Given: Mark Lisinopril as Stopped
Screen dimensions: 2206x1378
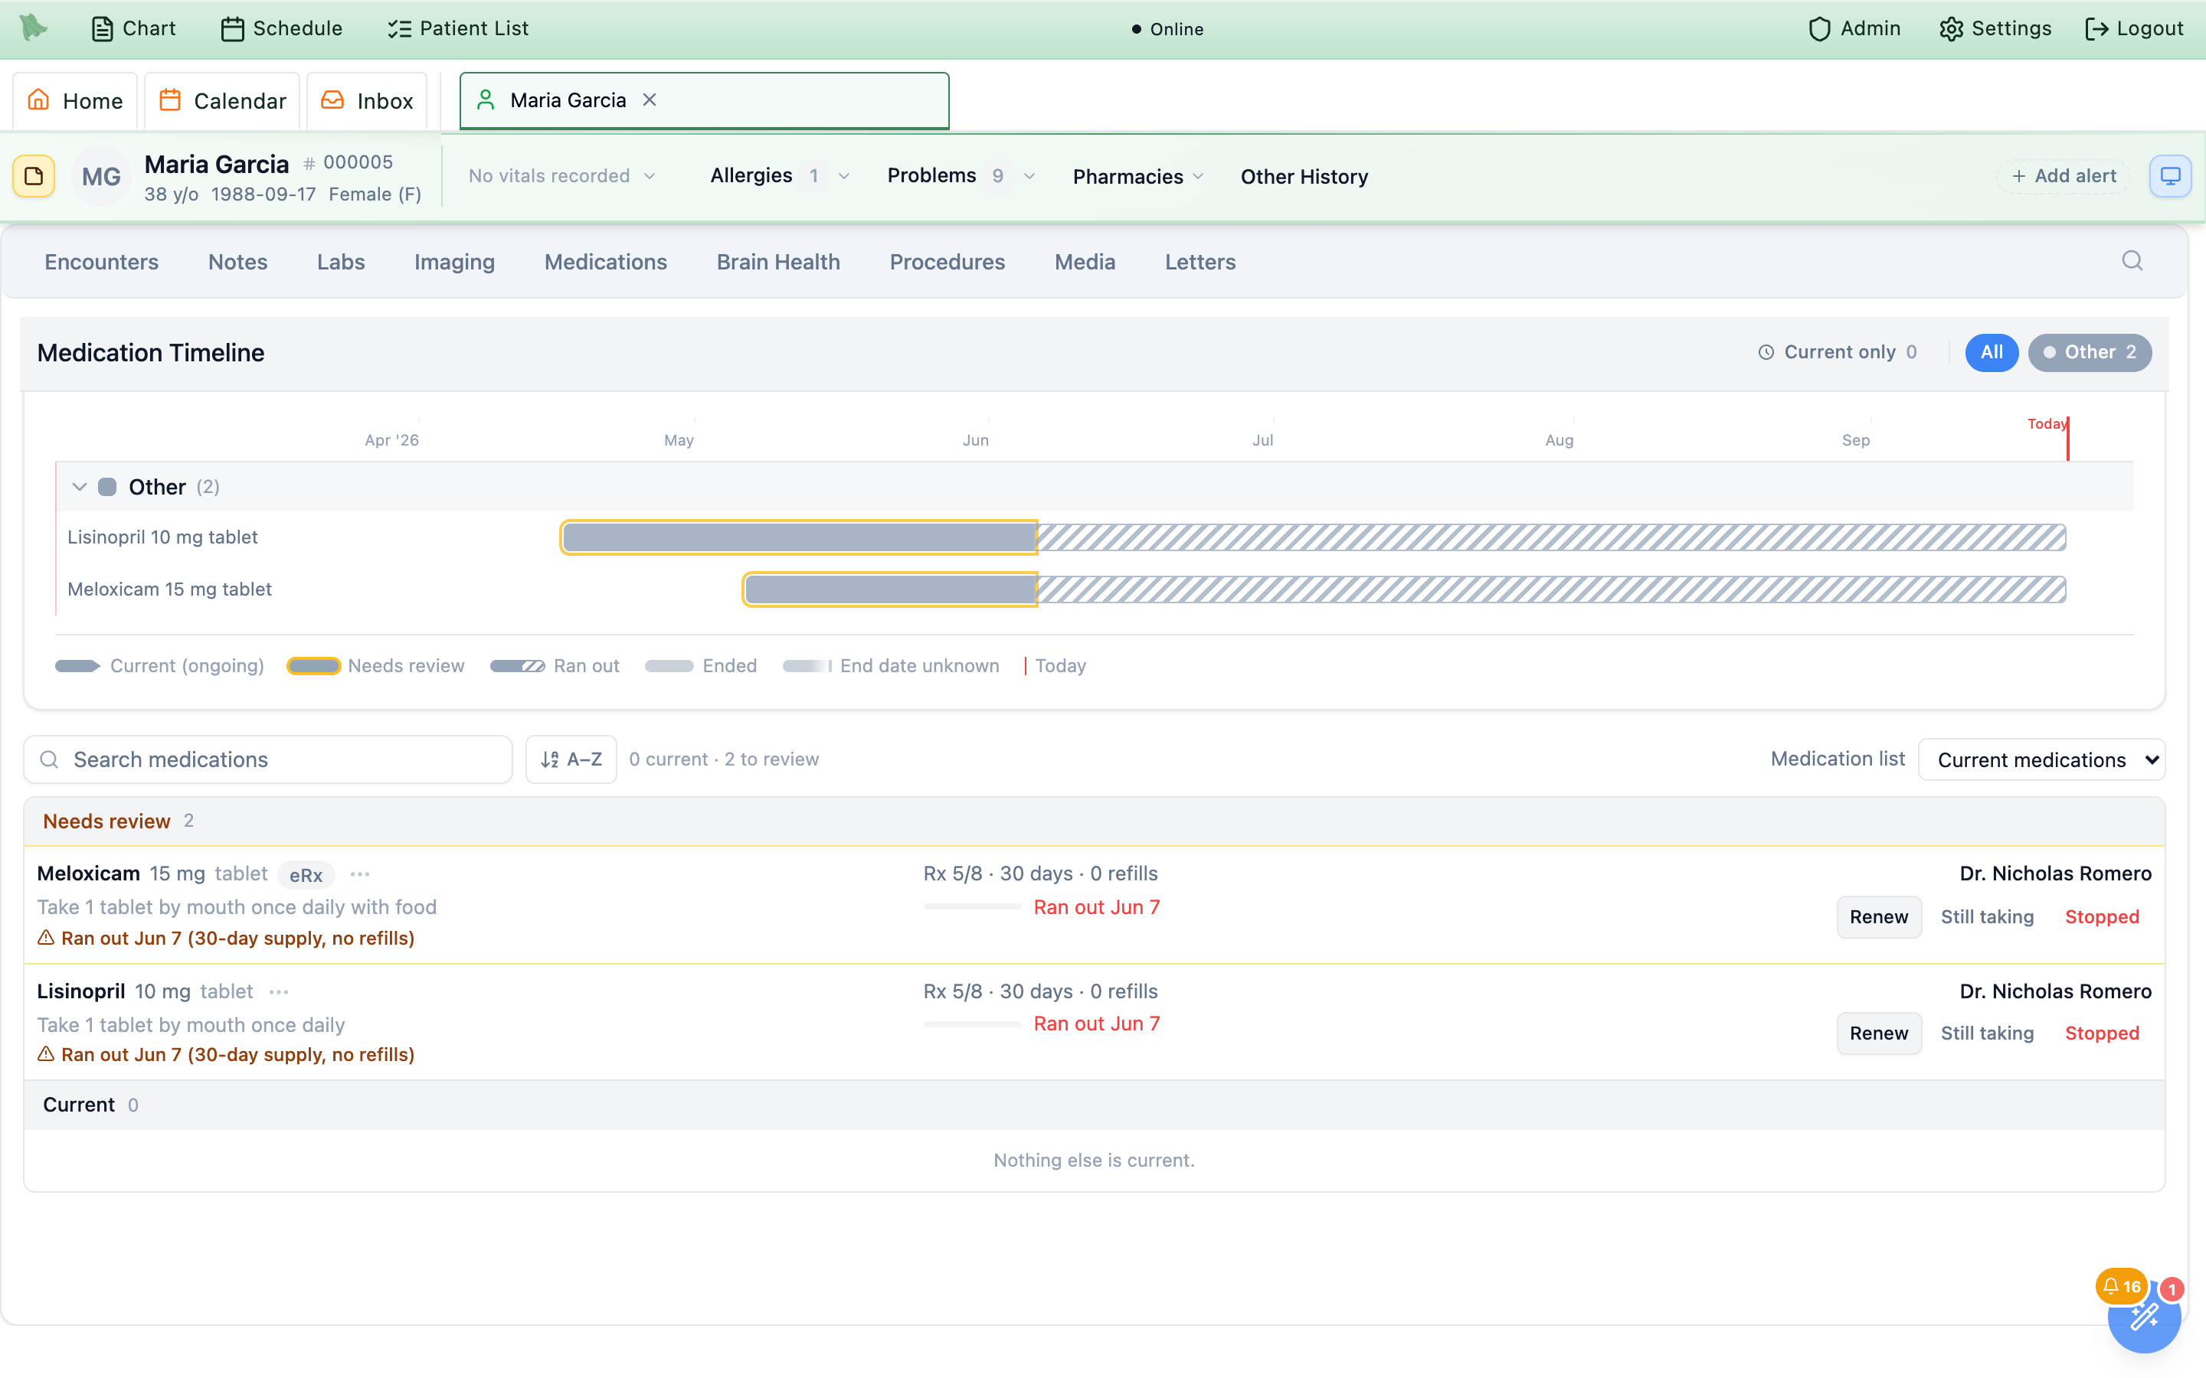Looking at the screenshot, I should 2102,1033.
